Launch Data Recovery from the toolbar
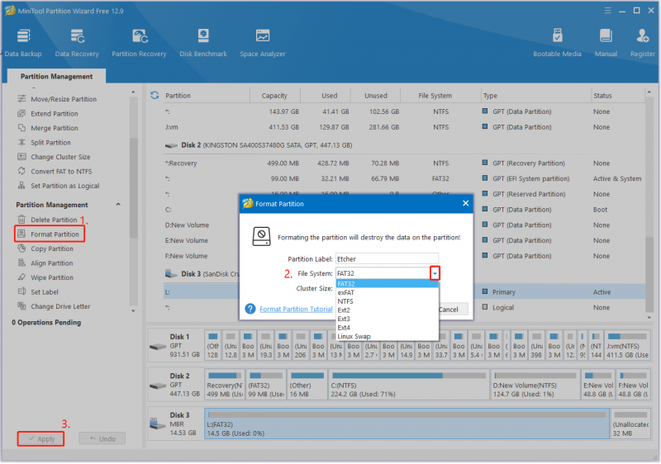Screen dimensions: 661x464 (77, 43)
